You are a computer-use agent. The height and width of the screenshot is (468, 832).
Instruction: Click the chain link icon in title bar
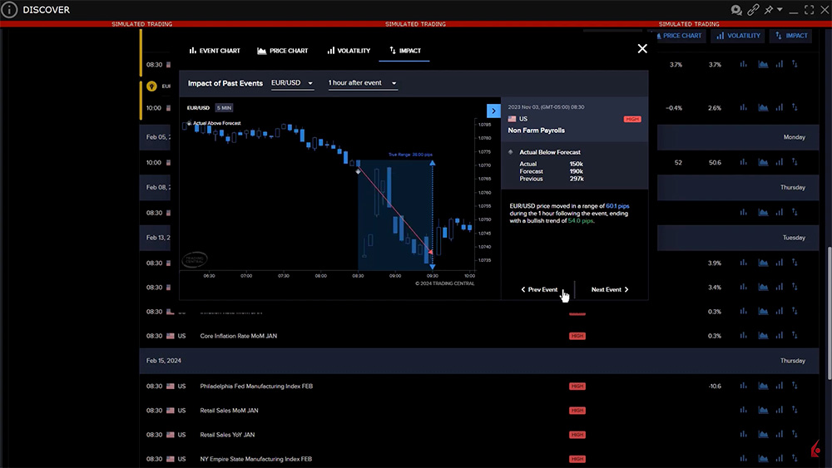pos(753,10)
